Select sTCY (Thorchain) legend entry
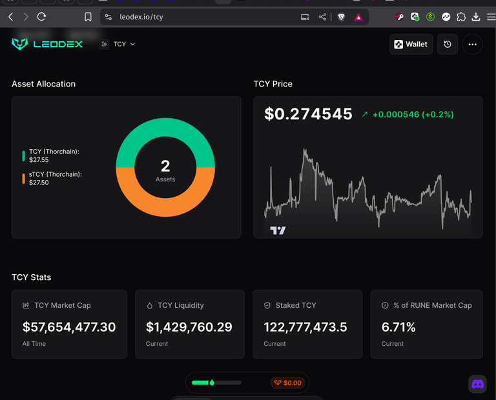The height and width of the screenshot is (400, 496). 52,179
